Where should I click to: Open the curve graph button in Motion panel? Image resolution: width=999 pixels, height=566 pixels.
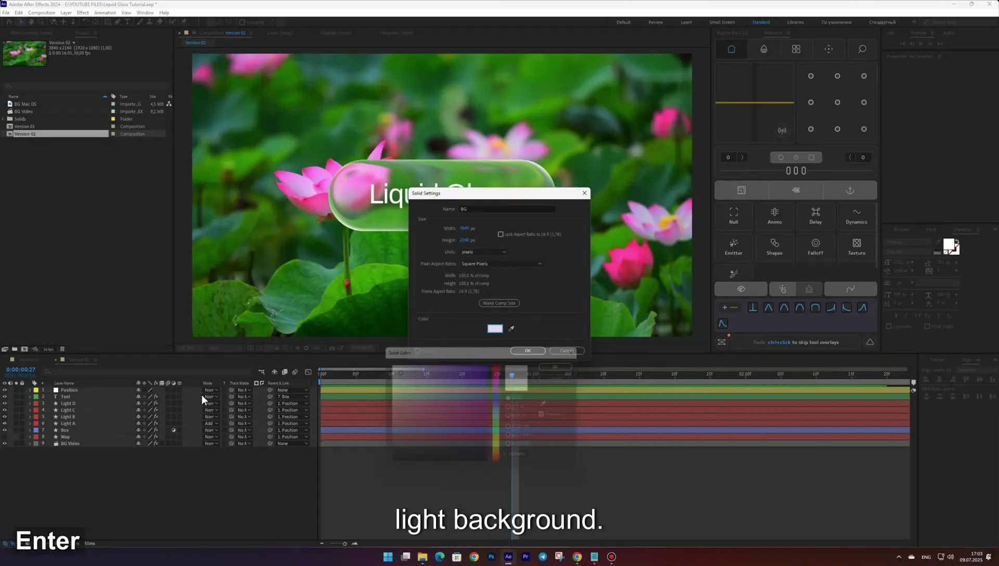coord(850,289)
